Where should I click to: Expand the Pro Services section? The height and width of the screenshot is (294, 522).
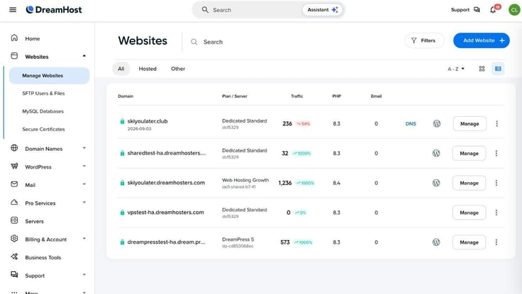click(84, 202)
